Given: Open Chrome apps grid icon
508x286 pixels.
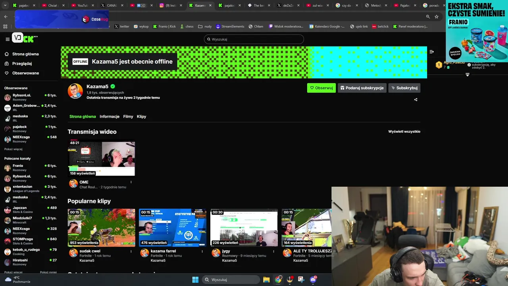Looking at the screenshot, I should tap(5, 27).
